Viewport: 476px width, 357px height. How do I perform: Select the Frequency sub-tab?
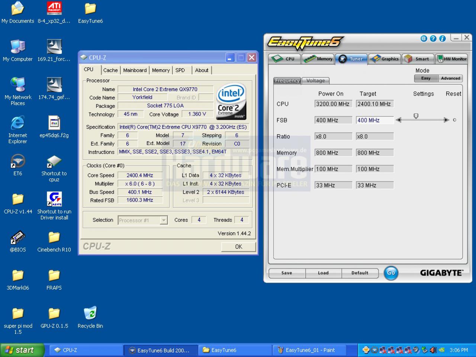click(287, 80)
